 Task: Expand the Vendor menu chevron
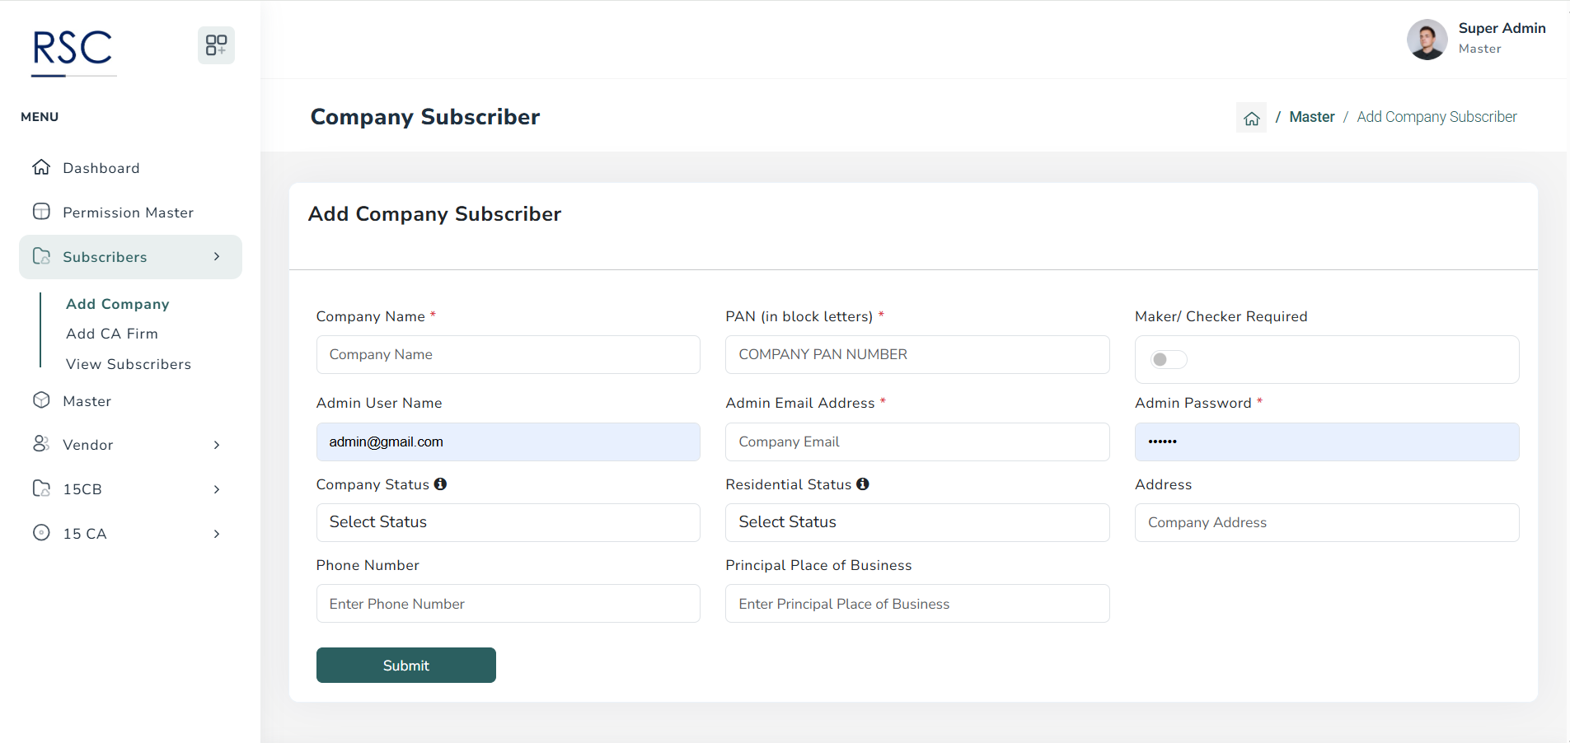click(217, 445)
